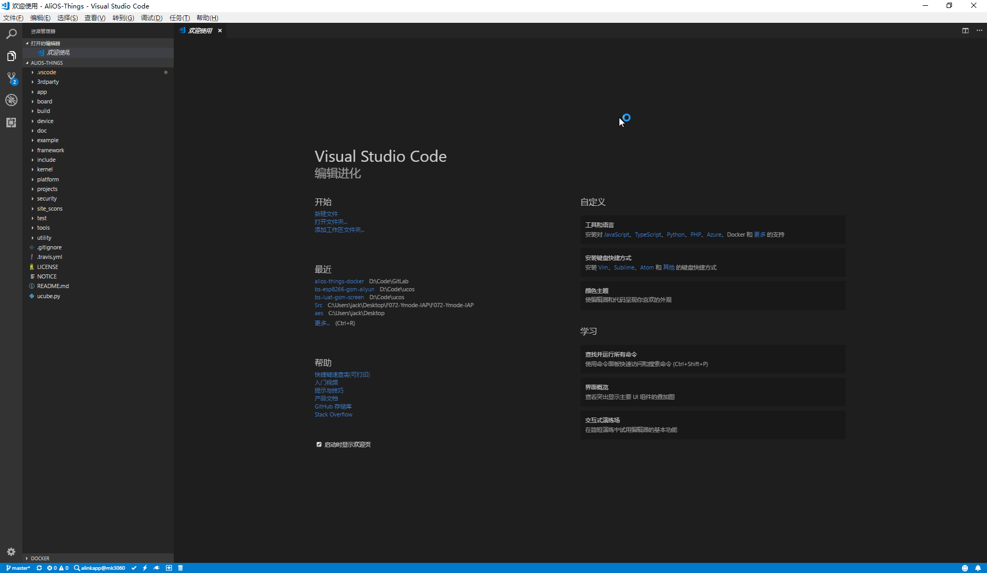Open 调试(D) menu
987x573 pixels.
pos(151,18)
